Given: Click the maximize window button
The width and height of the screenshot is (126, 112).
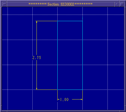Looking at the screenshot, I should (x=122, y=4).
